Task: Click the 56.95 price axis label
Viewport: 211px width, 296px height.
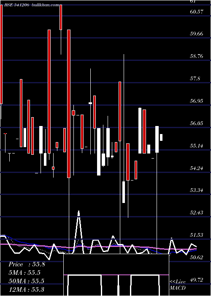Action: pos(197,101)
